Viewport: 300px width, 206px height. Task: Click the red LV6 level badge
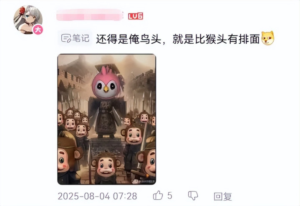tap(136, 16)
